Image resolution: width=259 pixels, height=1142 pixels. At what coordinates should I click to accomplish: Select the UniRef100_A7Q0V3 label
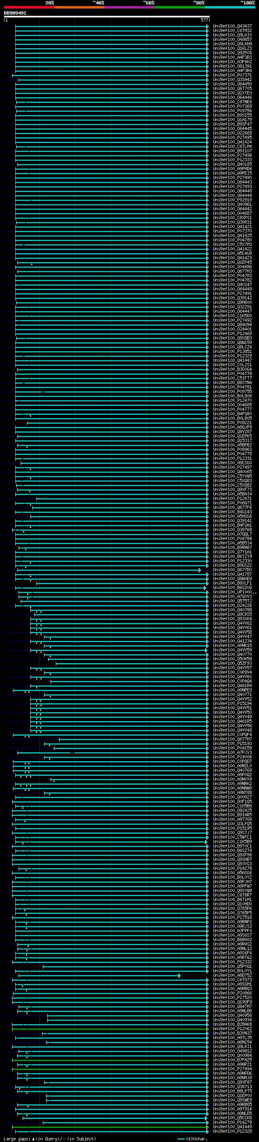click(x=232, y=597)
